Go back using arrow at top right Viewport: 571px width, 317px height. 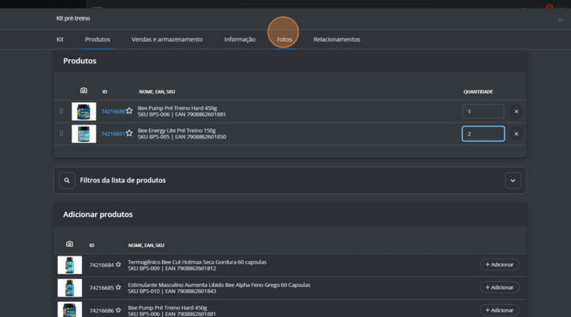(561, 20)
